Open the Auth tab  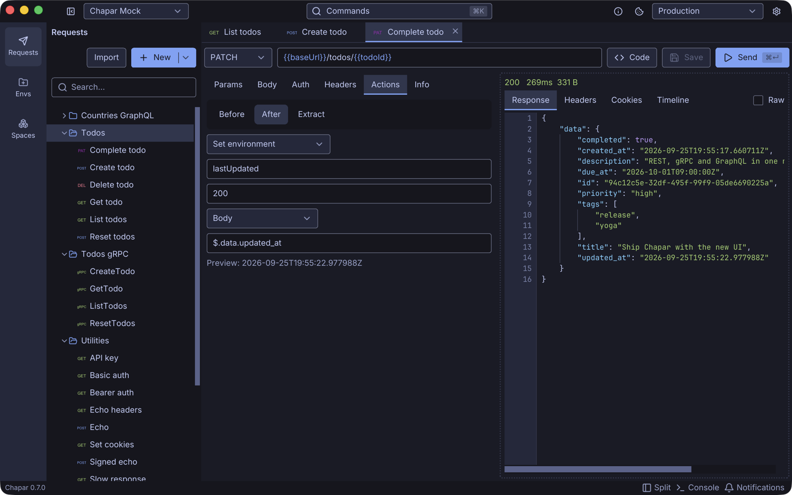pyautogui.click(x=300, y=85)
